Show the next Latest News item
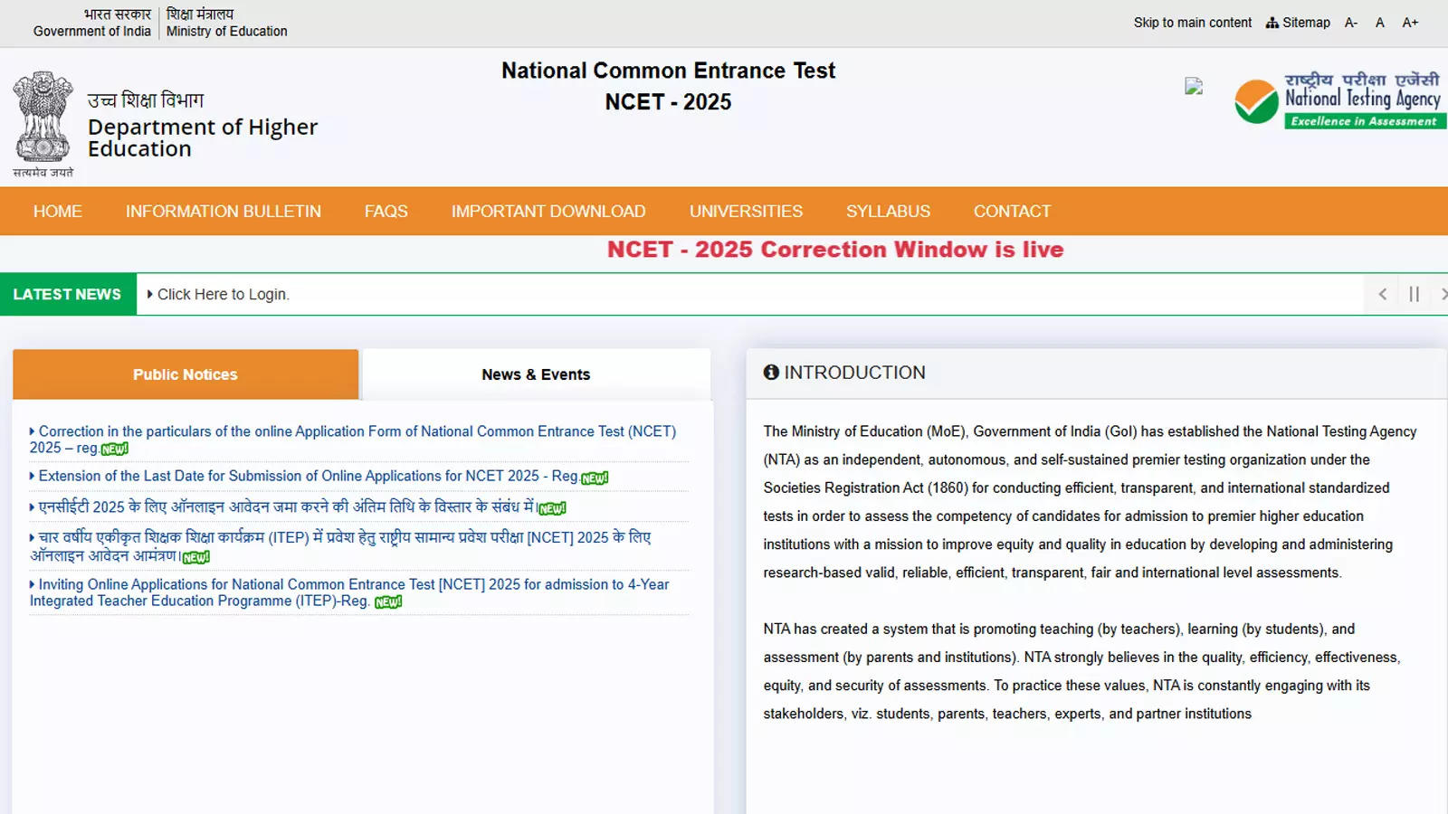This screenshot has height=814, width=1448. click(1443, 294)
